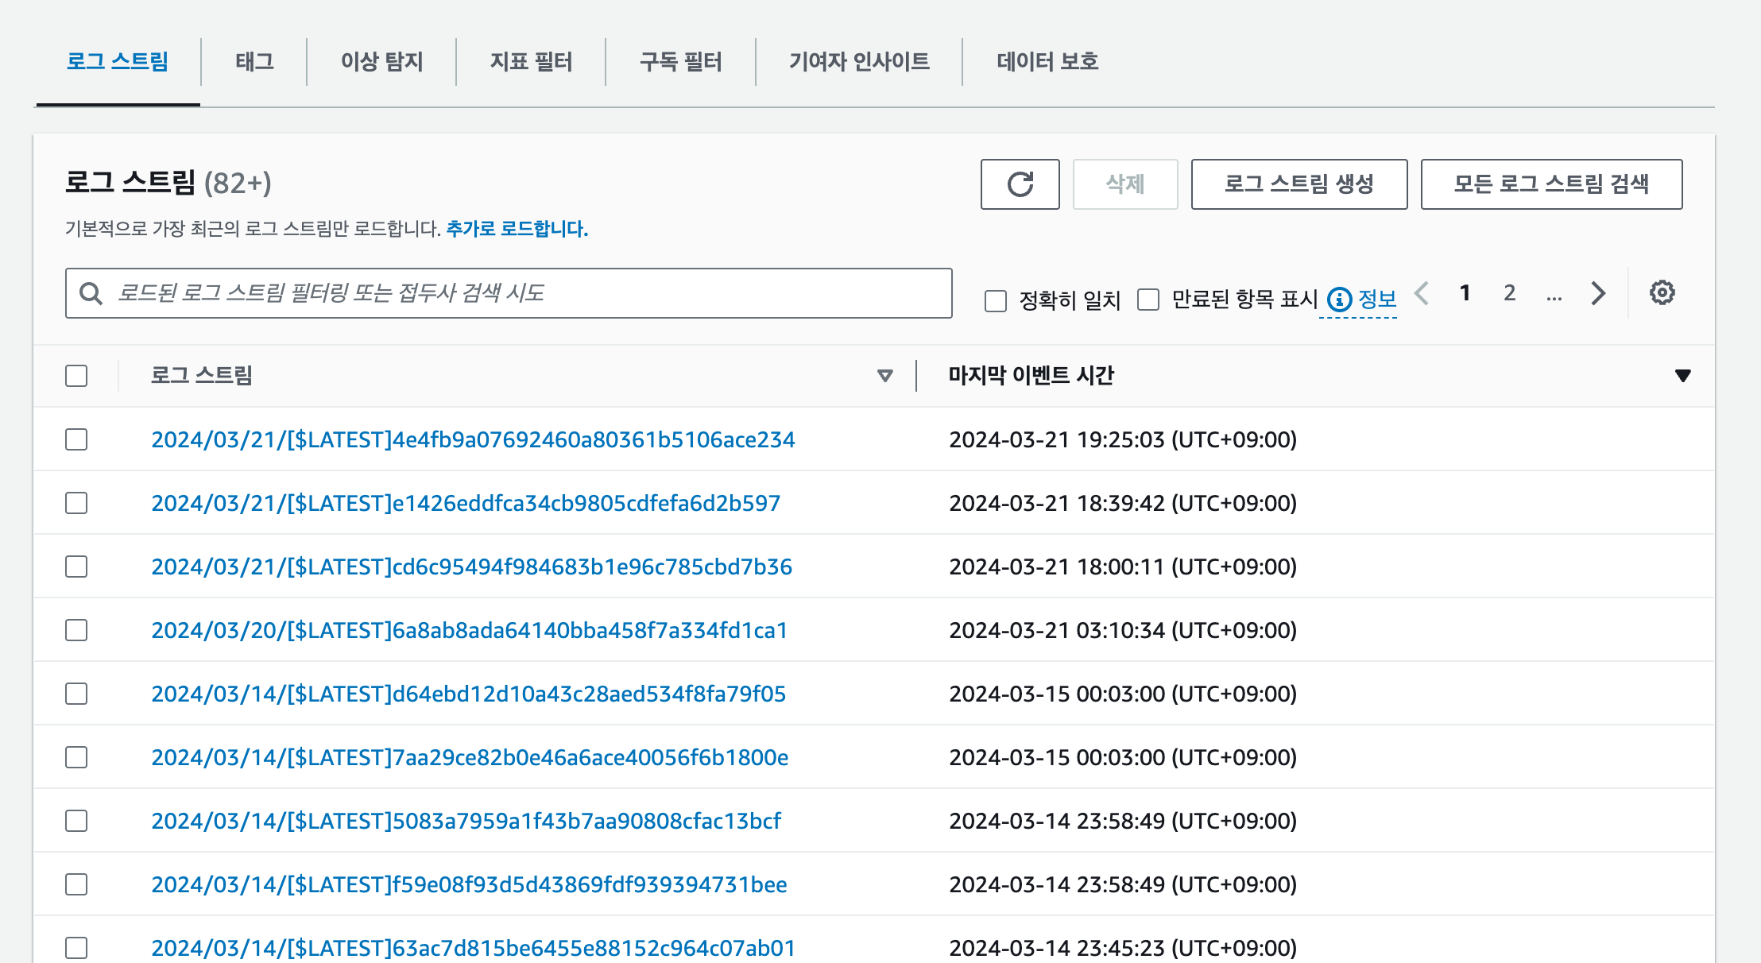Click previous page chevron arrow
Image resolution: width=1761 pixels, height=963 pixels.
click(x=1422, y=293)
